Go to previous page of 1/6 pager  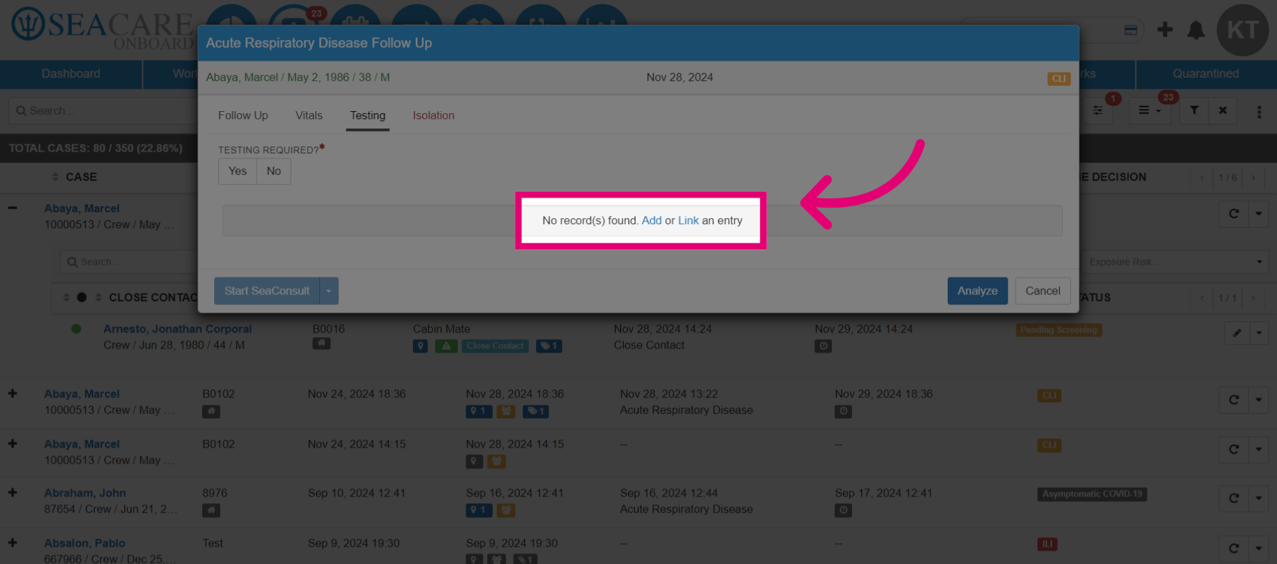pyautogui.click(x=1202, y=178)
